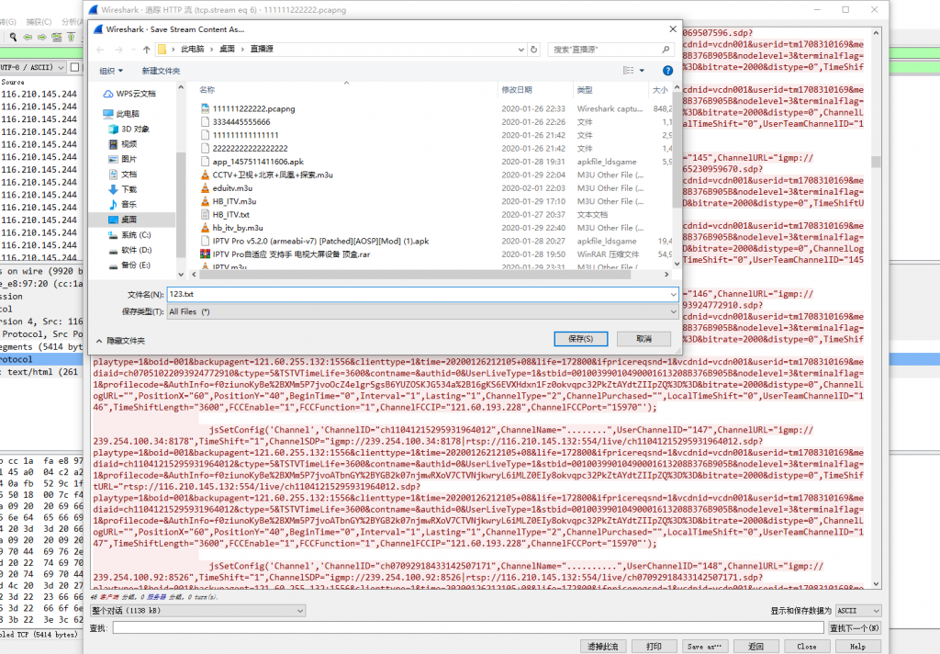
Task: Select HB_ITV.txt text file
Action: click(226, 214)
